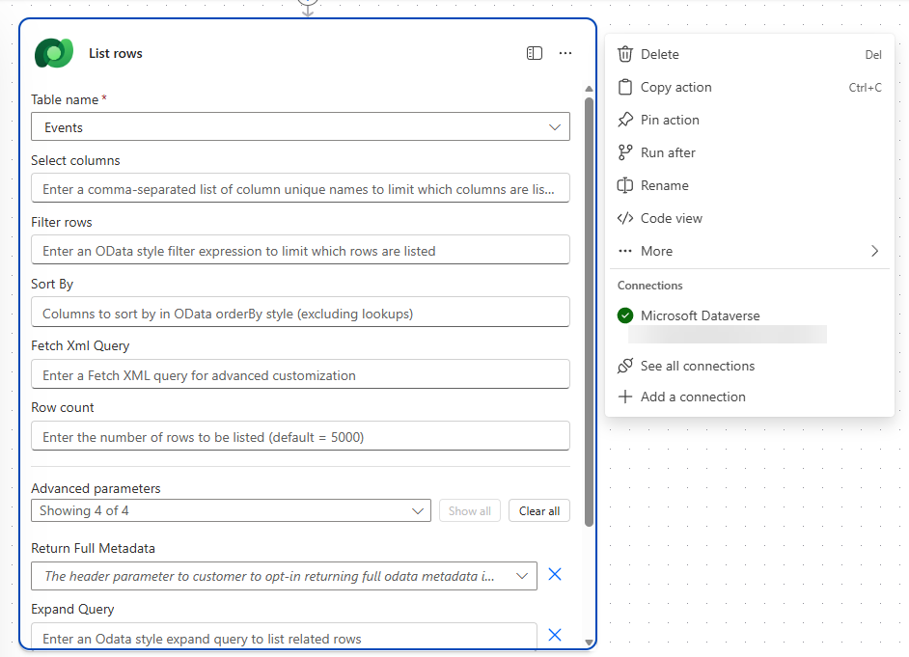This screenshot has height=657, width=909.
Task: Open the three-dot options menu in header
Action: click(565, 53)
